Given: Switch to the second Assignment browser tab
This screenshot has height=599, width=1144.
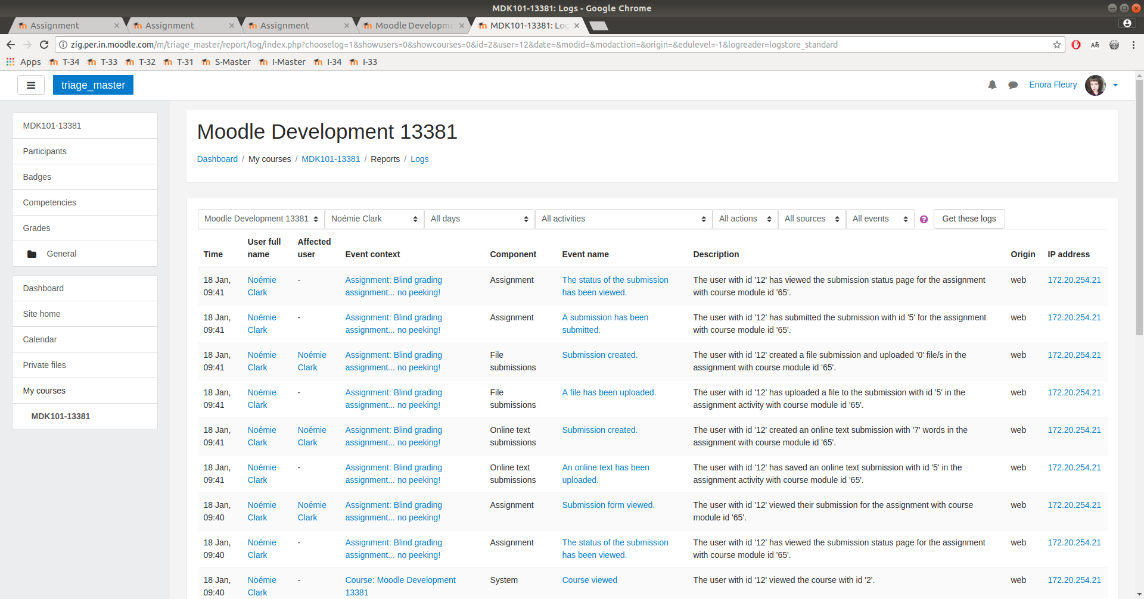Looking at the screenshot, I should pos(181,26).
